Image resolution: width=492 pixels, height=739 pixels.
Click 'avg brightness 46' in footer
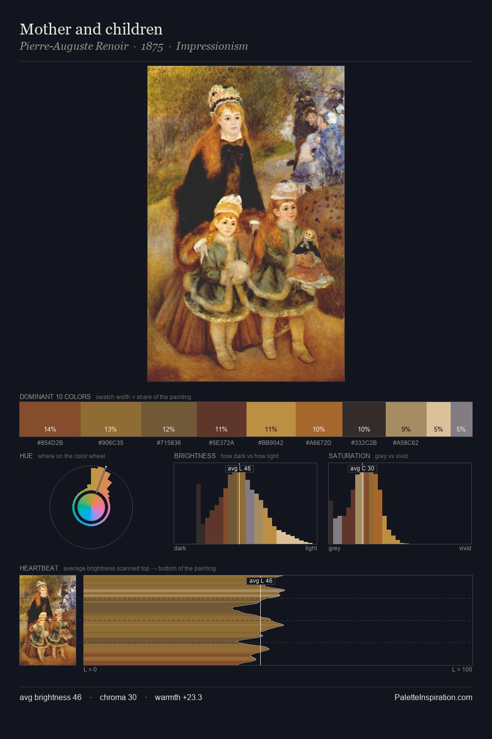(x=51, y=698)
